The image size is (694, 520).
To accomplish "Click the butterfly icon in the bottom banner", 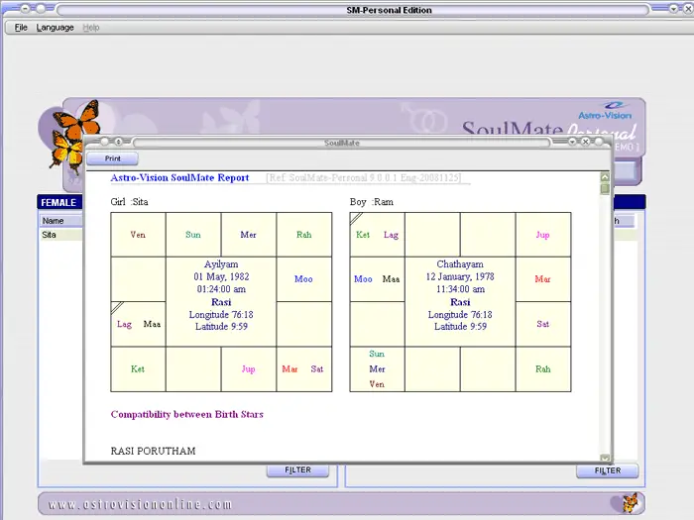I will 630,503.
